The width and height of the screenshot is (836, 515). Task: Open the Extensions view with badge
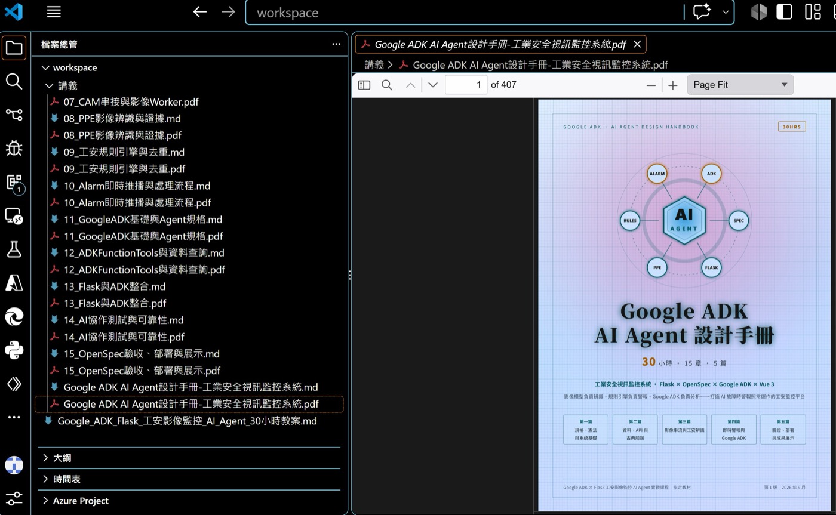click(14, 183)
